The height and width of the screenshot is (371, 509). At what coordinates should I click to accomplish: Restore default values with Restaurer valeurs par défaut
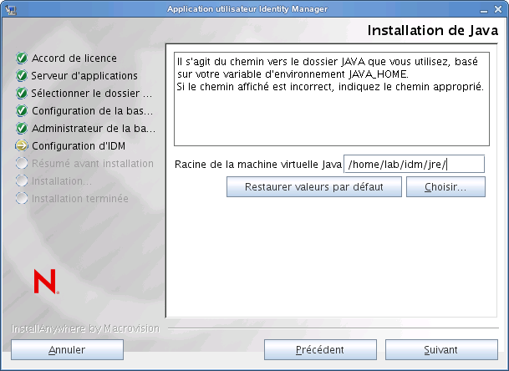[314, 187]
